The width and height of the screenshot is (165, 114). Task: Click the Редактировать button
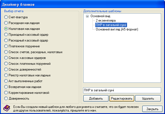[122, 99]
